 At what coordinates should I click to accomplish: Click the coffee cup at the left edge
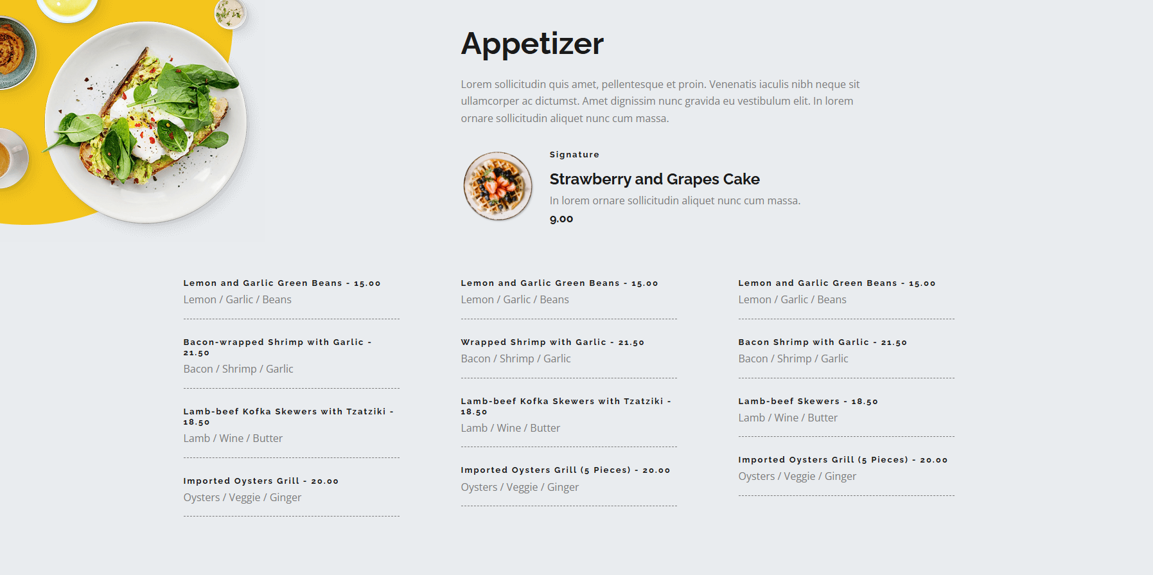[10, 157]
